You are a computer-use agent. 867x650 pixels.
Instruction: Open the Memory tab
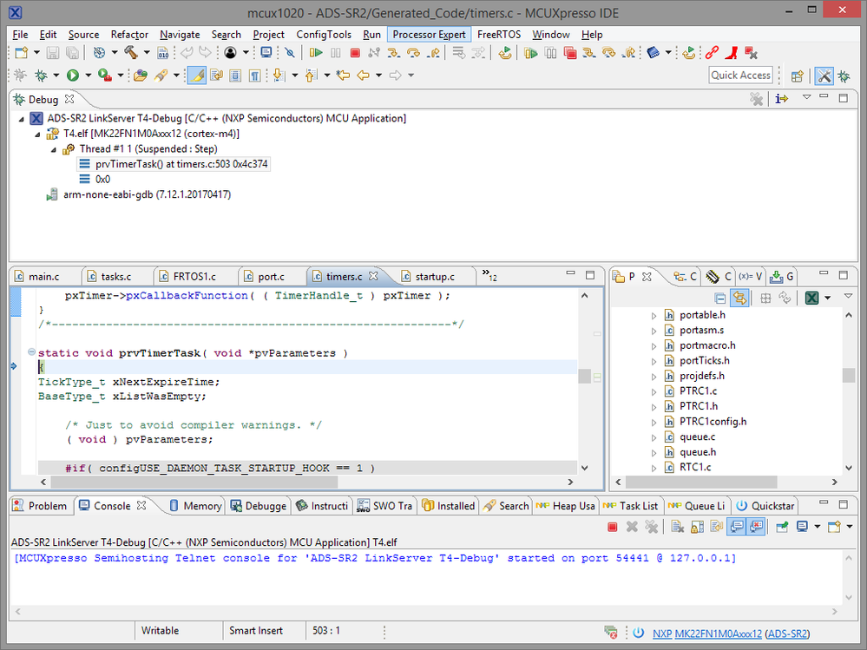(196, 506)
